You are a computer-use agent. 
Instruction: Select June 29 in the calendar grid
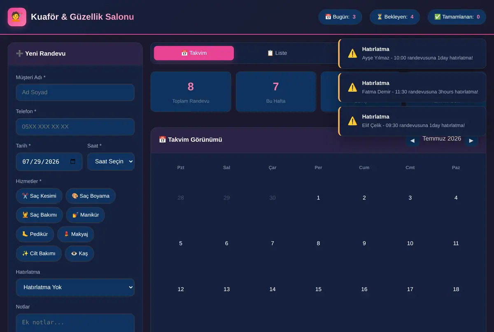pos(226,198)
